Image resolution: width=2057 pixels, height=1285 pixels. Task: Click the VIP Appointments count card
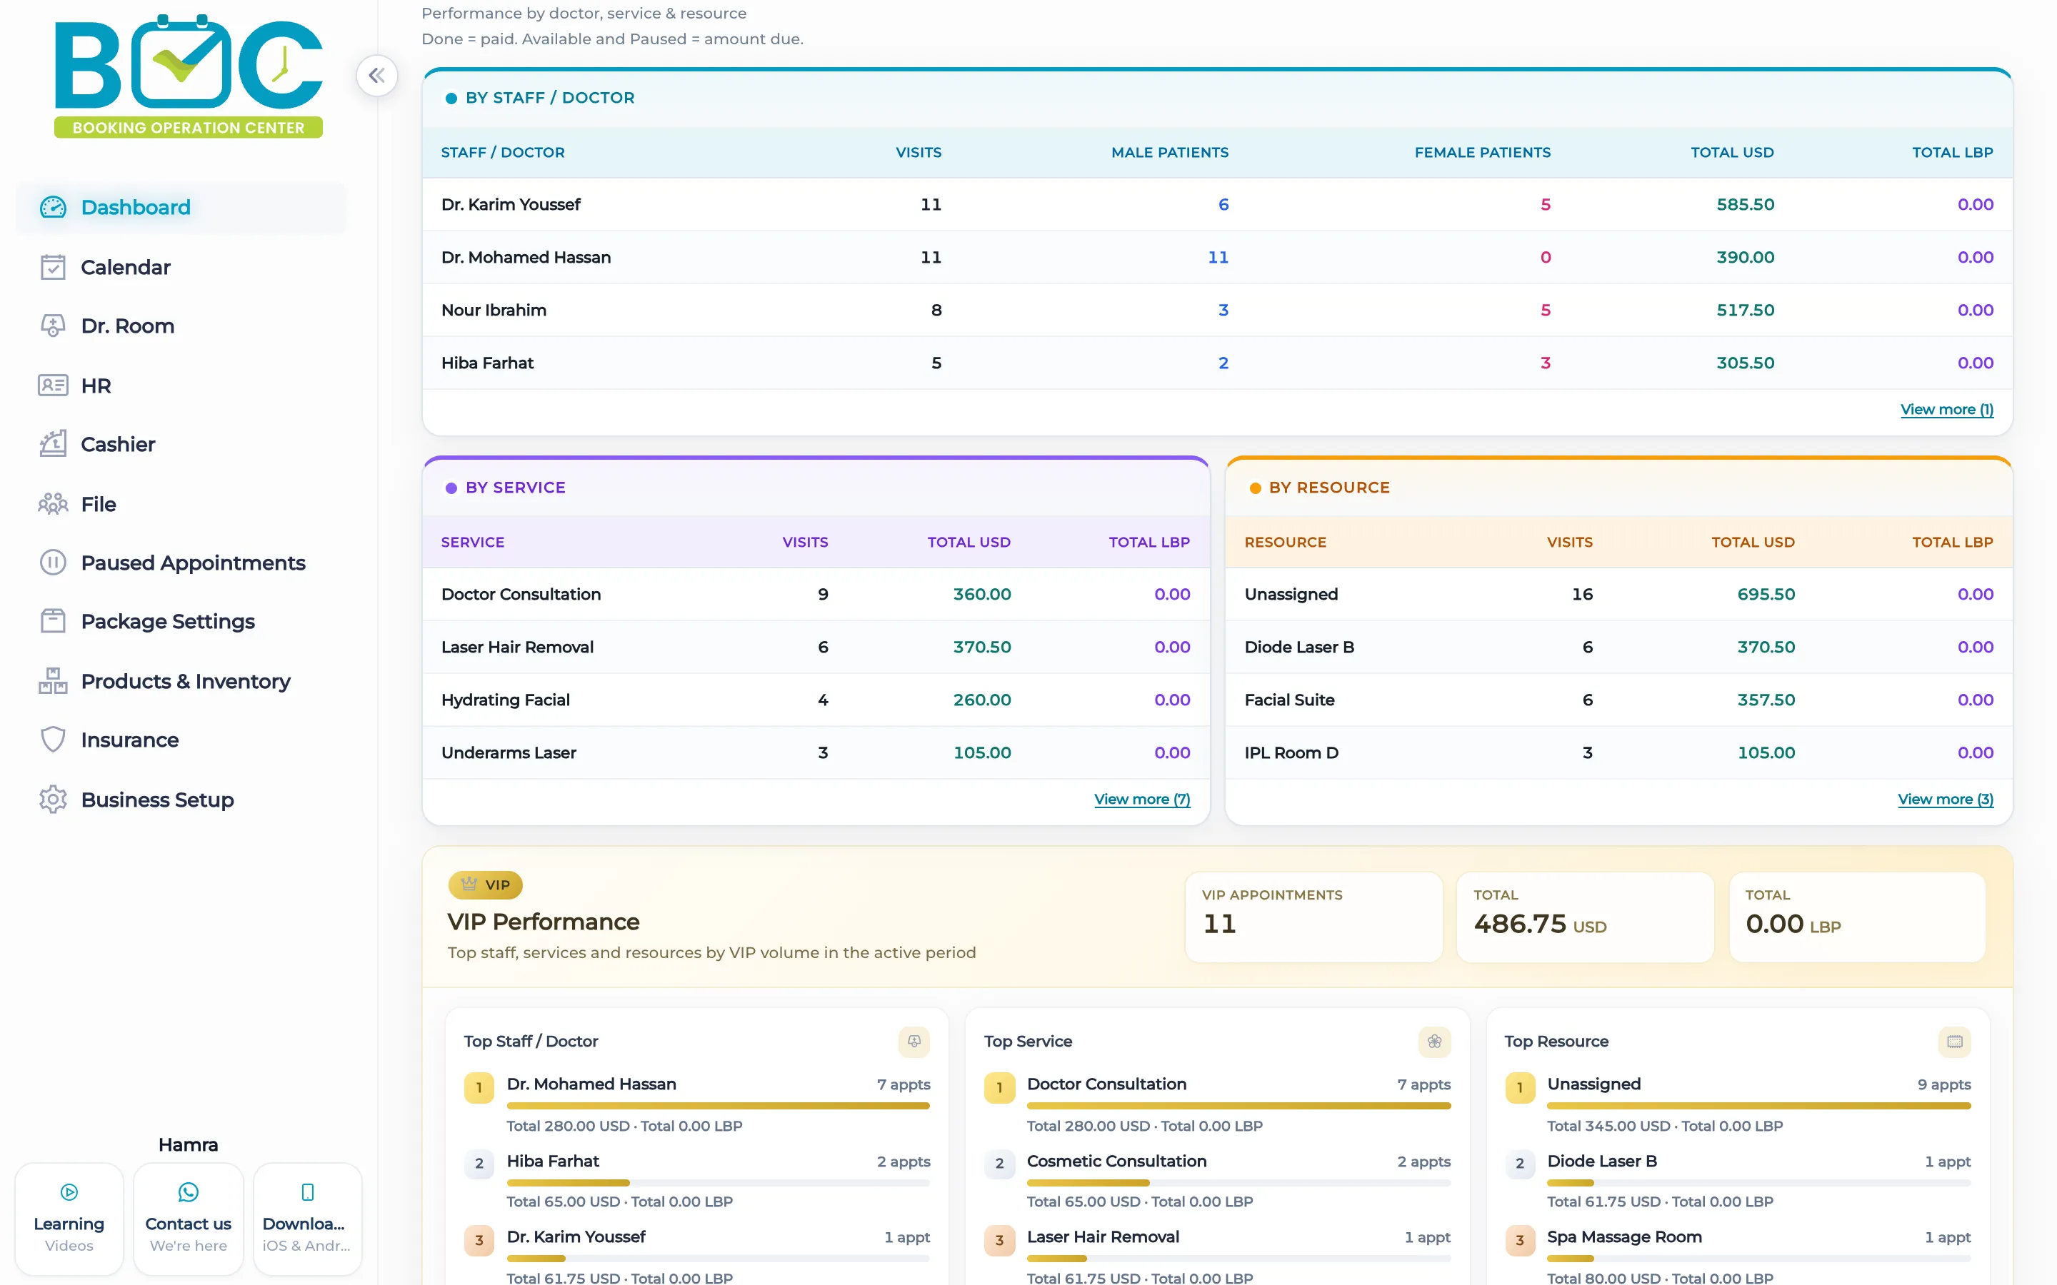coord(1313,917)
